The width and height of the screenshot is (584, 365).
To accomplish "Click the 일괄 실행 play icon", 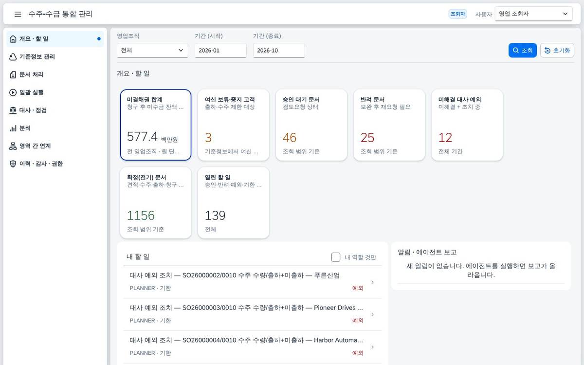I will pyautogui.click(x=13, y=92).
